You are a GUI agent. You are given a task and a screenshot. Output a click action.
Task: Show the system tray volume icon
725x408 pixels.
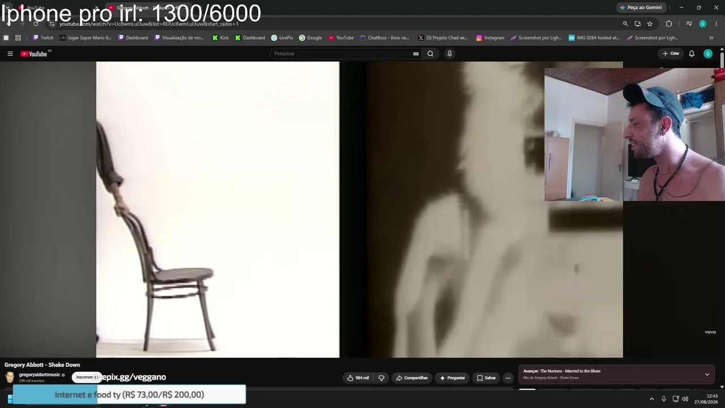click(x=685, y=399)
